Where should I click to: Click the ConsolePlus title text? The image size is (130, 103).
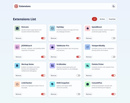[x=97, y=83]
